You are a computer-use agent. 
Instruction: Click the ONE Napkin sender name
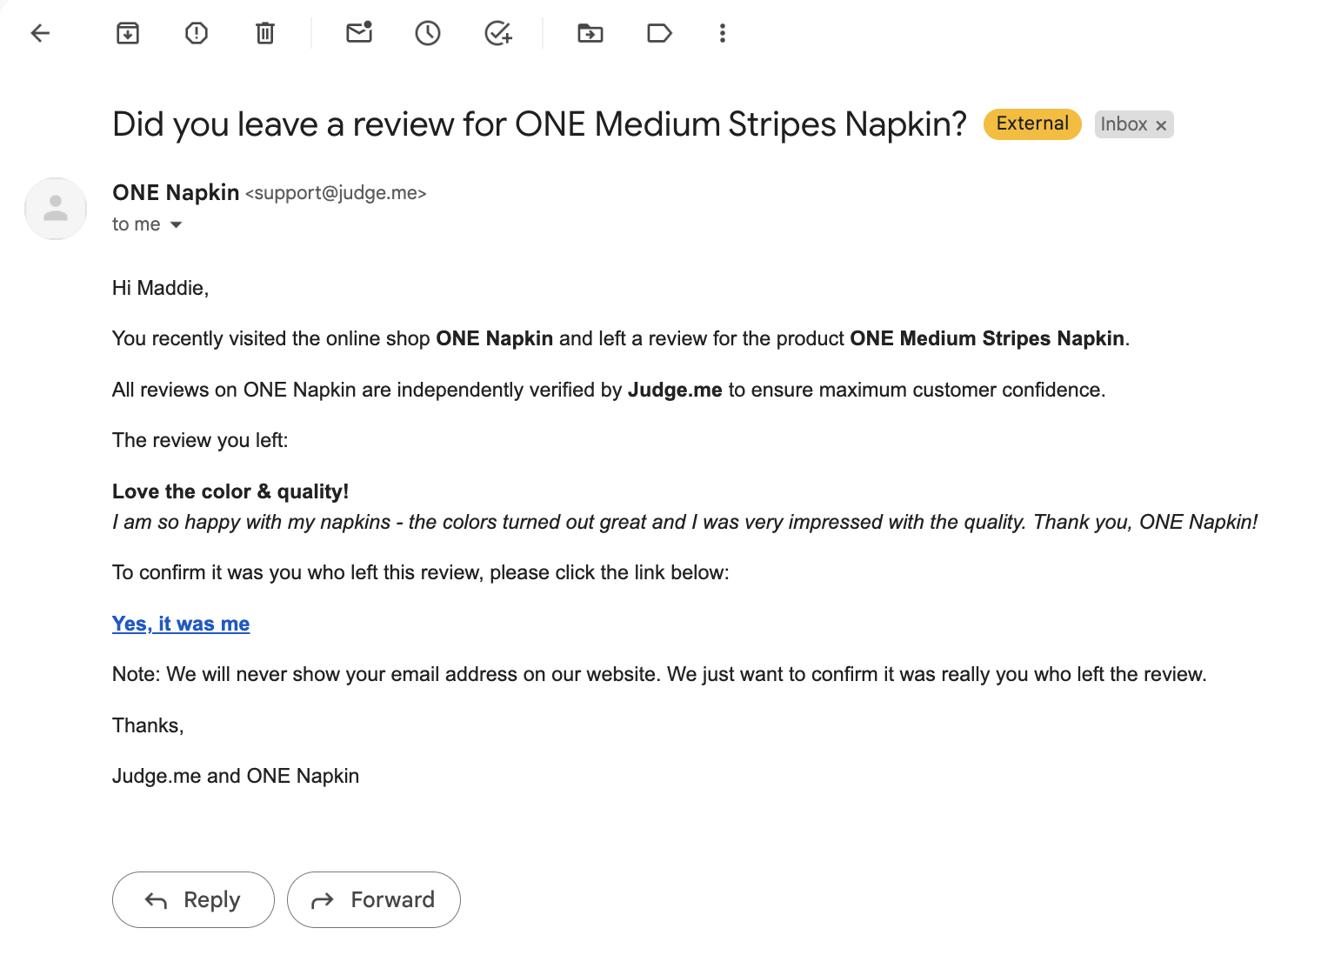point(176,192)
